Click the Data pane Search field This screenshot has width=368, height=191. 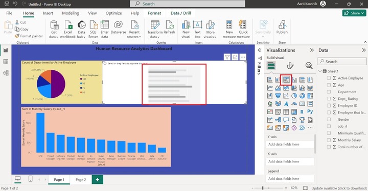(x=342, y=62)
